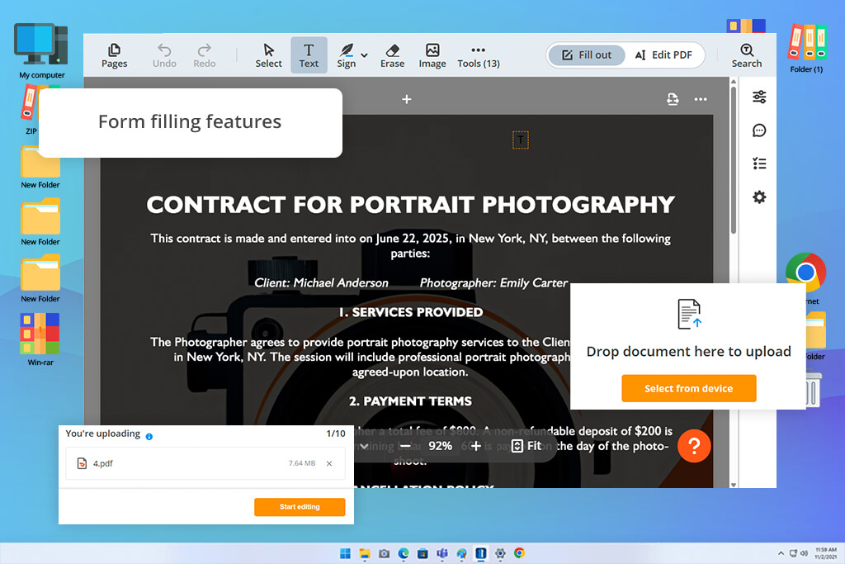Click the Redo button
Image resolution: width=845 pixels, height=564 pixels.
click(x=205, y=55)
